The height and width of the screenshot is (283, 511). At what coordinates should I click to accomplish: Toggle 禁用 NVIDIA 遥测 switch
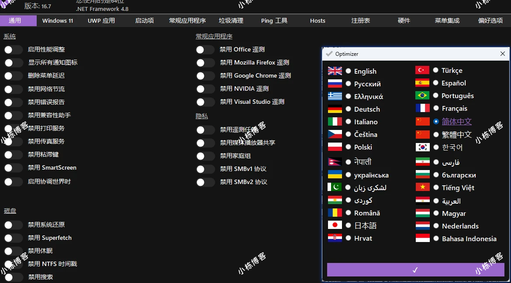coord(205,89)
